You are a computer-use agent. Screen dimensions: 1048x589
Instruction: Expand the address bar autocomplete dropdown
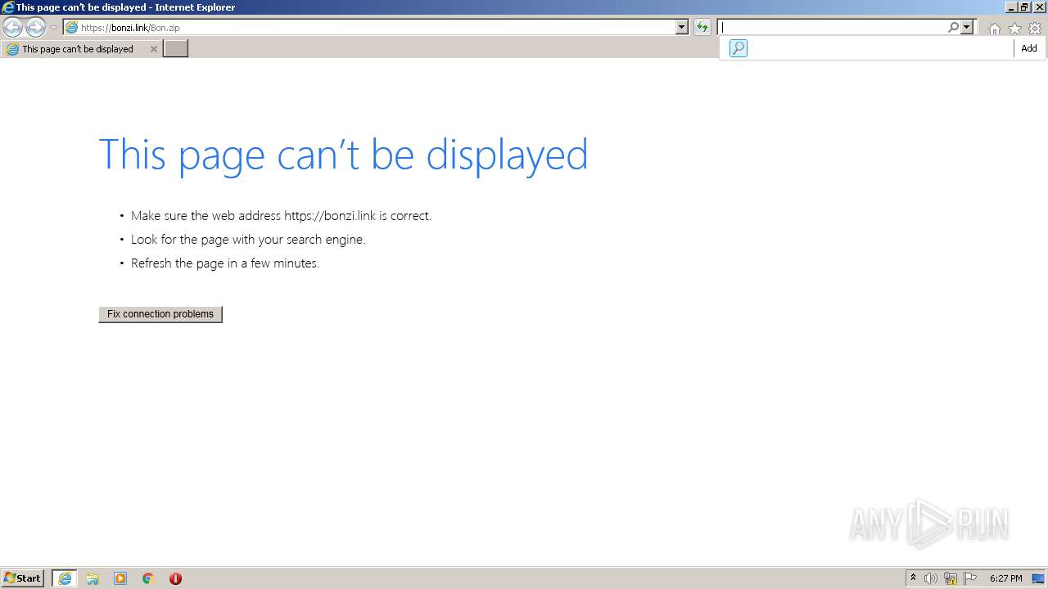tap(682, 27)
